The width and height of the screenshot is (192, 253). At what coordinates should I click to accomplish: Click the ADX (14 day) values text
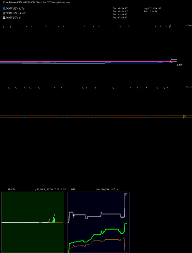pyautogui.click(x=107, y=189)
